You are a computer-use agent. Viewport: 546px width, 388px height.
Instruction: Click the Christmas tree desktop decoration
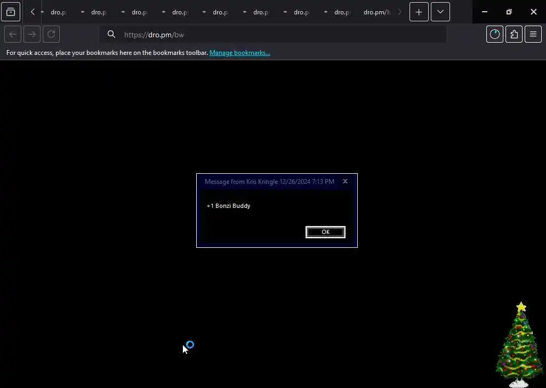click(519, 344)
